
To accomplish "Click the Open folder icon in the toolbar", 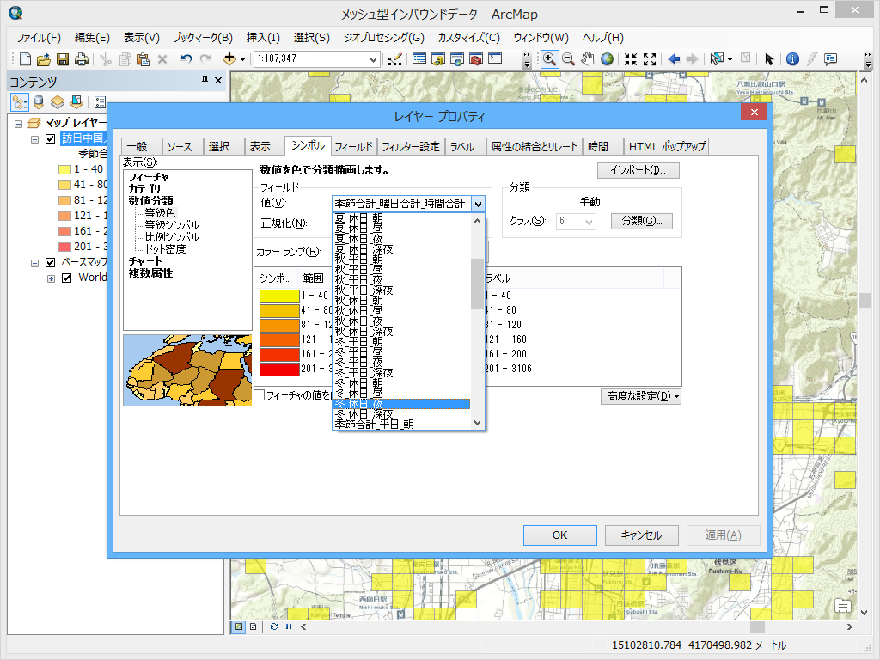I will [x=44, y=59].
